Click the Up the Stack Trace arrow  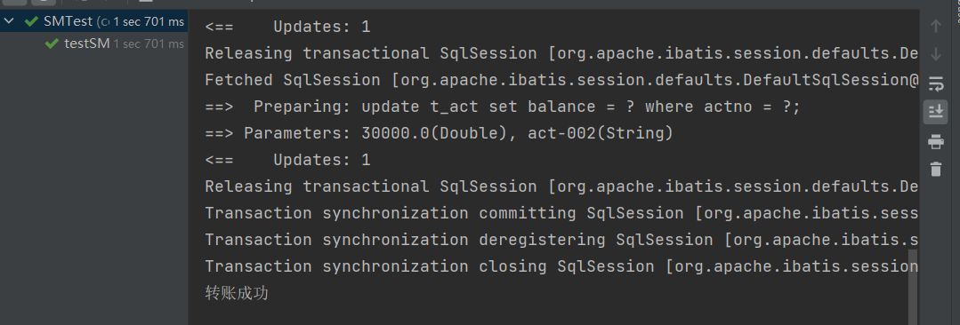935,27
